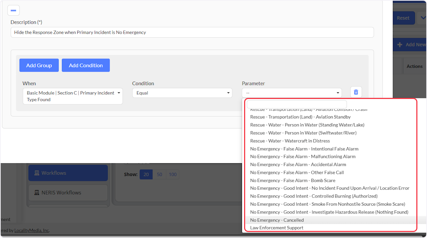Show 20 entries per page

pyautogui.click(x=146, y=175)
